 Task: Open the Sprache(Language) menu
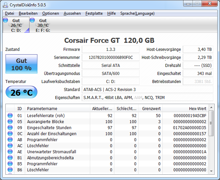(x=137, y=13)
